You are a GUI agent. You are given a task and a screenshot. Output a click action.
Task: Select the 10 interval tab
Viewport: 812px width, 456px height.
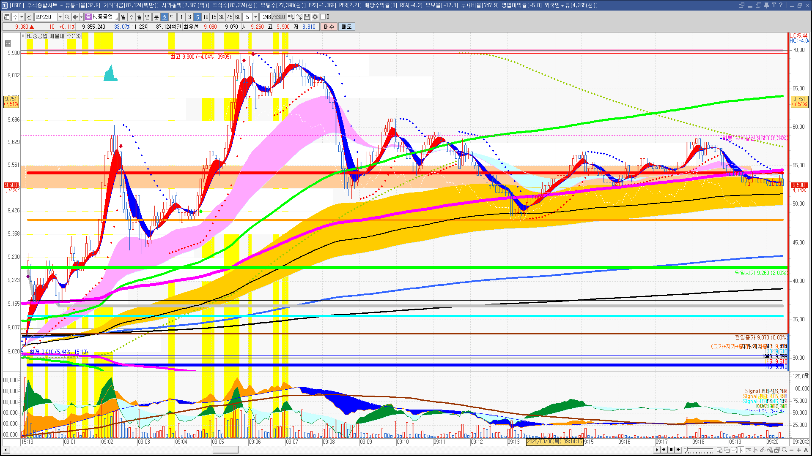(x=206, y=17)
